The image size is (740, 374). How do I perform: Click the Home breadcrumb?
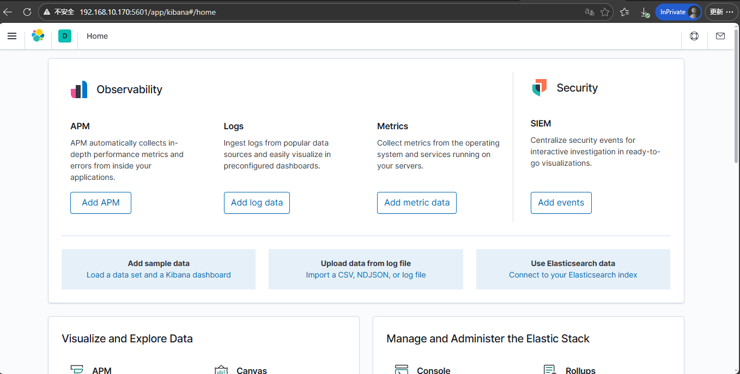point(97,36)
